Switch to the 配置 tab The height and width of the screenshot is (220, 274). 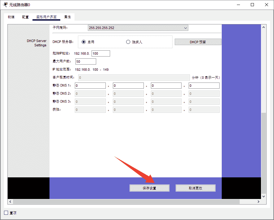point(25,17)
